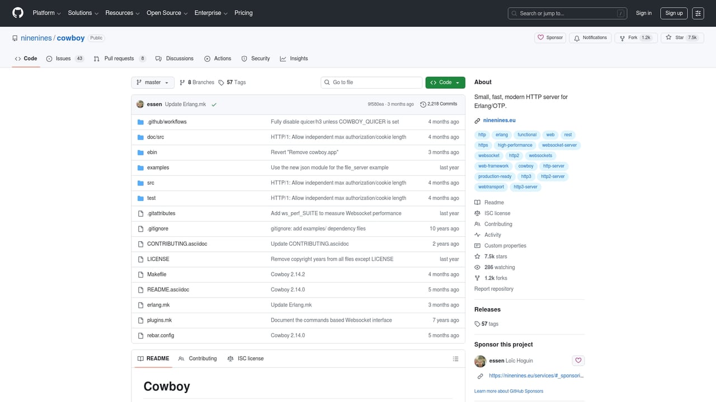Open the Pull requests tab
Image resolution: width=716 pixels, height=402 pixels.
(118, 58)
